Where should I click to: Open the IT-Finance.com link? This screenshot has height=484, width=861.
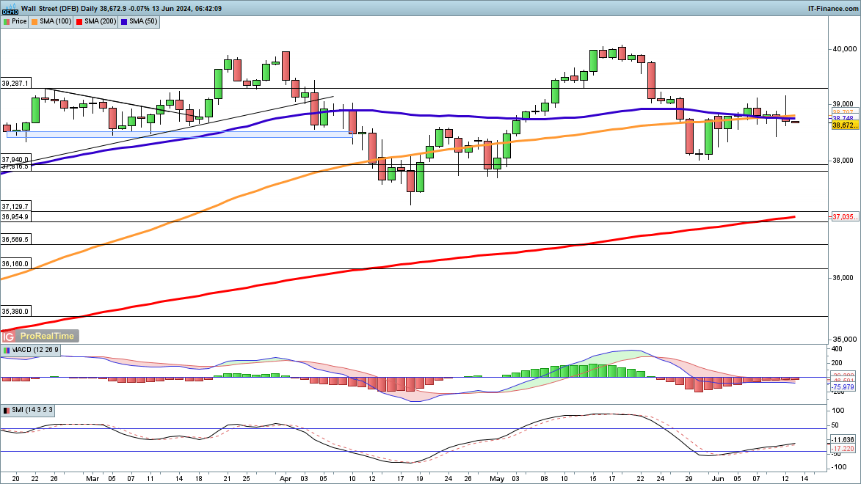pyautogui.click(x=833, y=9)
